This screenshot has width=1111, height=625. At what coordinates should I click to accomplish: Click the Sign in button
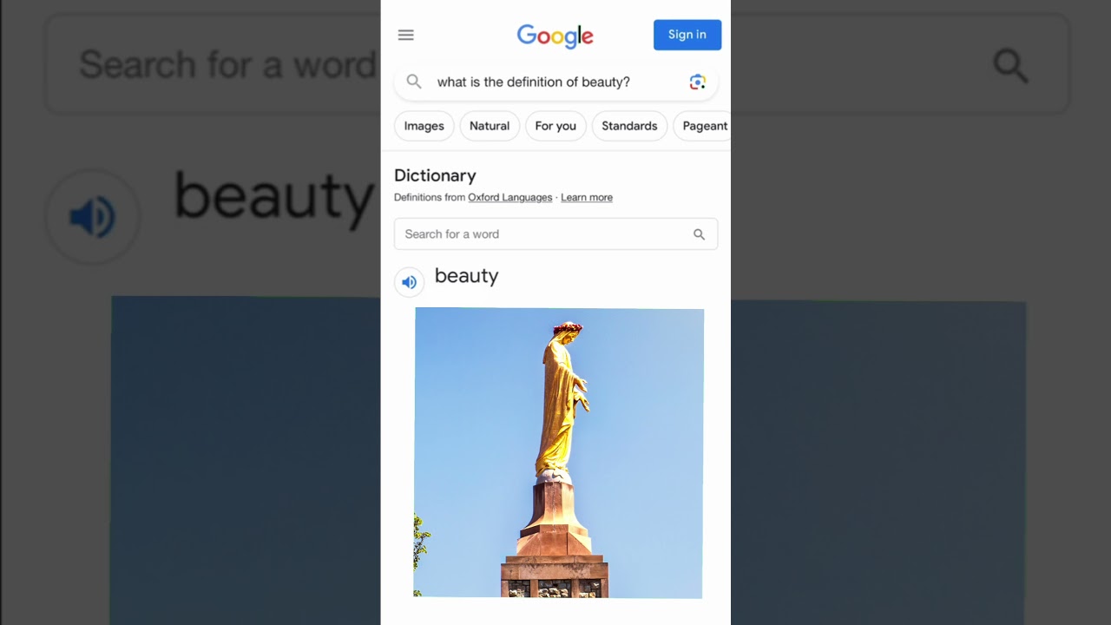point(687,35)
